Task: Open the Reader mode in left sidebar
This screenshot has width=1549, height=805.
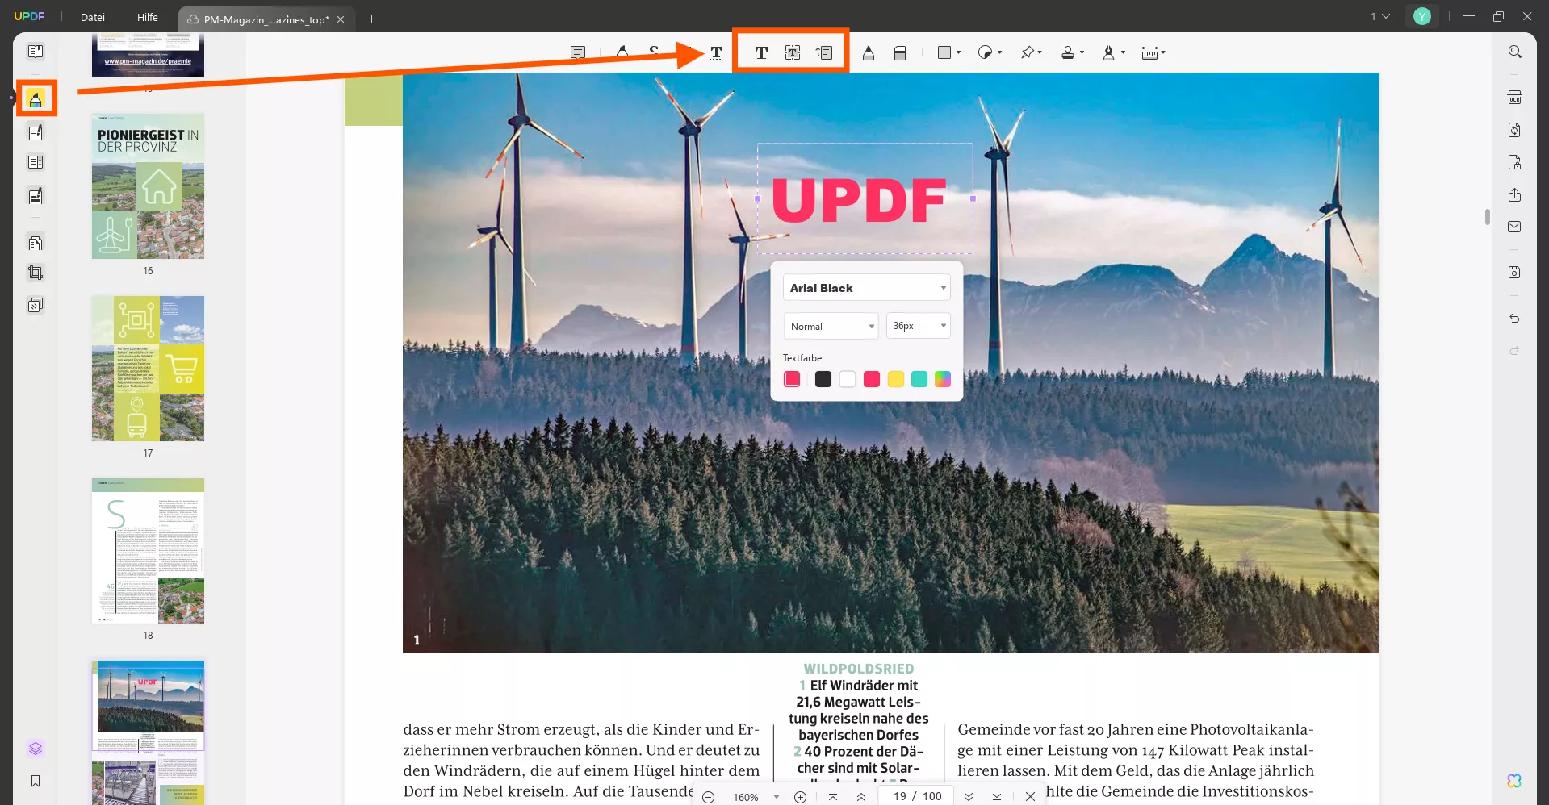Action: [36, 52]
